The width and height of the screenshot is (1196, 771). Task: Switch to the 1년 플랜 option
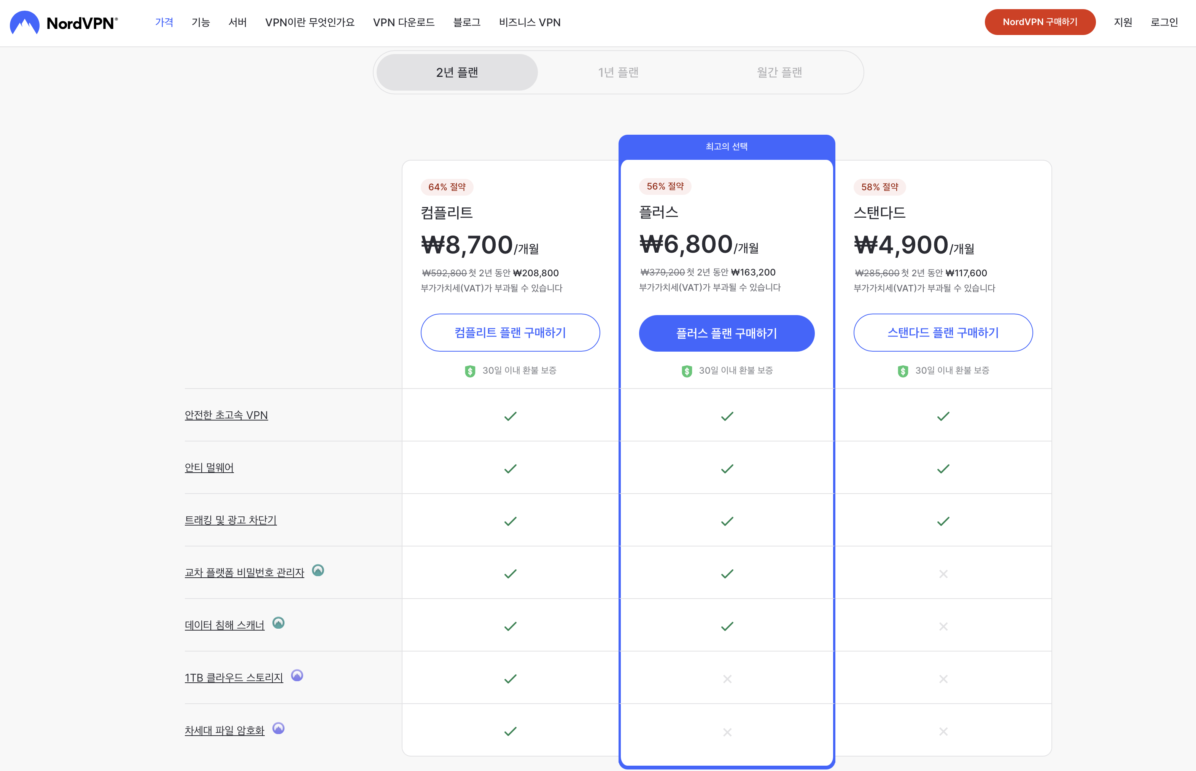[x=618, y=73]
